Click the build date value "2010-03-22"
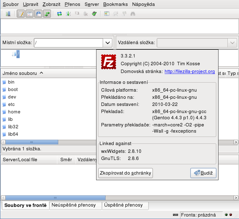 165,104
